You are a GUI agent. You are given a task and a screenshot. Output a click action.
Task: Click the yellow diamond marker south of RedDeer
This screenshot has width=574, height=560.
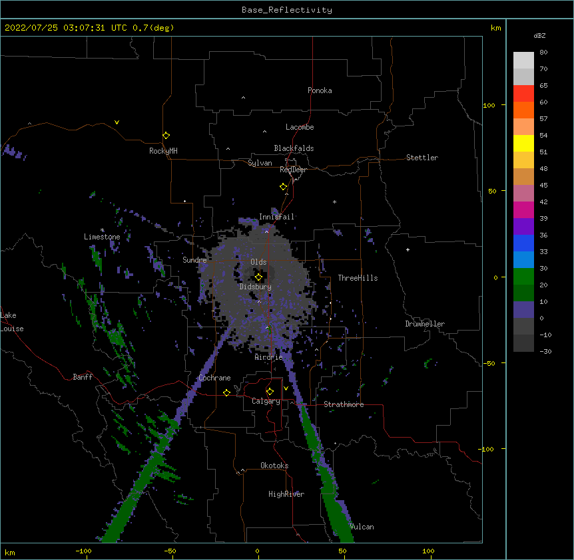[283, 187]
